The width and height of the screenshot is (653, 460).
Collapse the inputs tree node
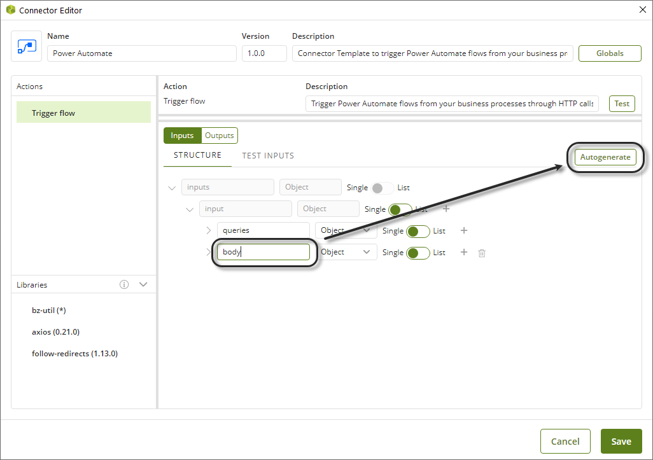pos(172,188)
